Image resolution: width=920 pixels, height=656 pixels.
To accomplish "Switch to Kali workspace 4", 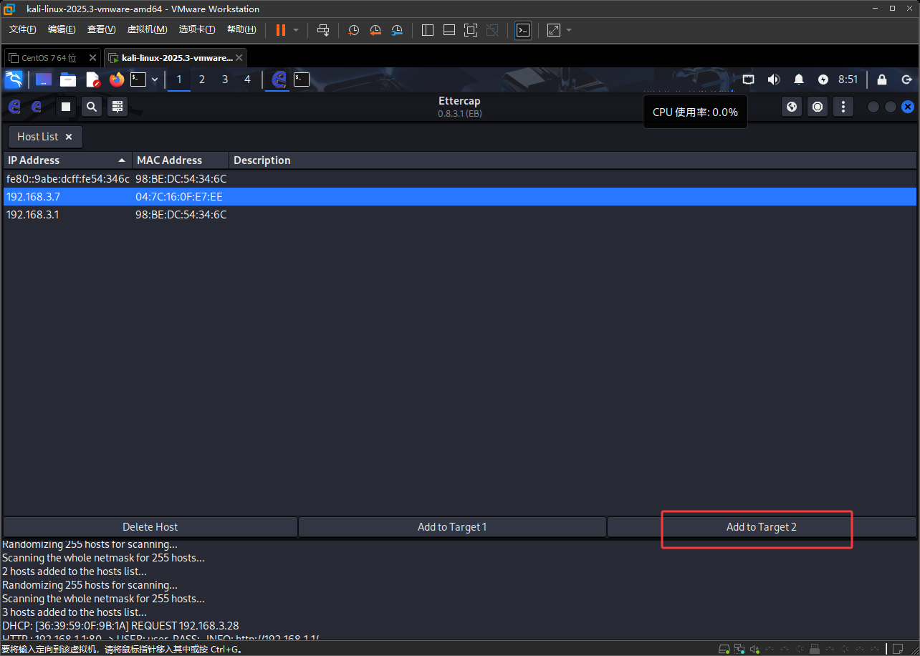I will (x=248, y=79).
